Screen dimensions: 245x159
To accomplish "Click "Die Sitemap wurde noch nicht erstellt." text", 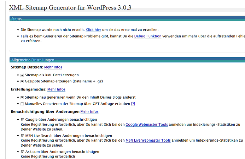I will [52, 30].
